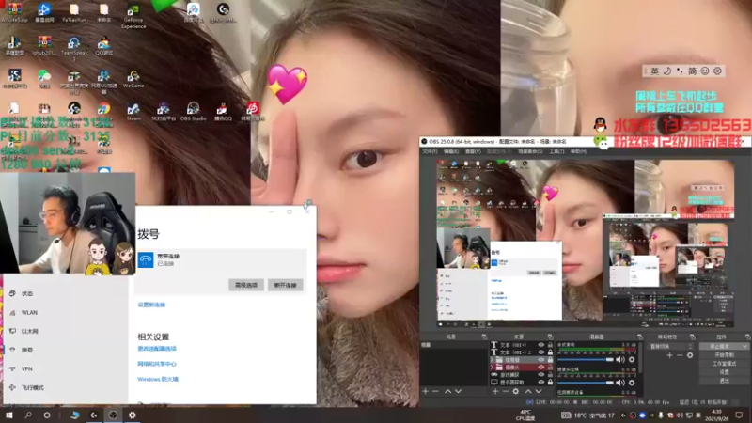752x423 pixels.
Task: Open gear settings for second mixer channel
Action: coord(632,383)
